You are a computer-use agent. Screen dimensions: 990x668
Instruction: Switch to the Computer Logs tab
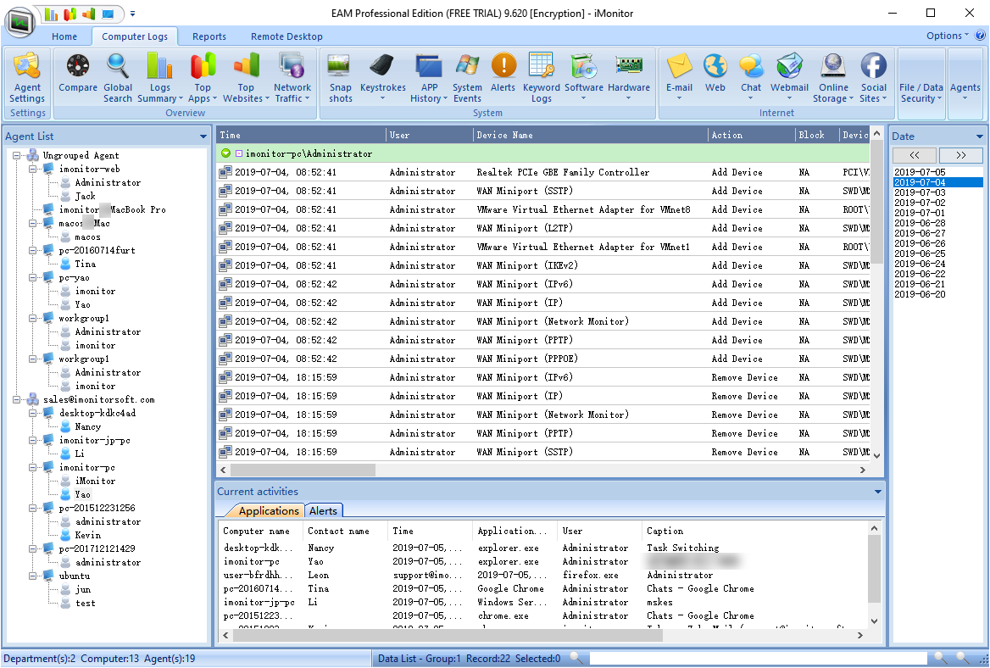135,36
